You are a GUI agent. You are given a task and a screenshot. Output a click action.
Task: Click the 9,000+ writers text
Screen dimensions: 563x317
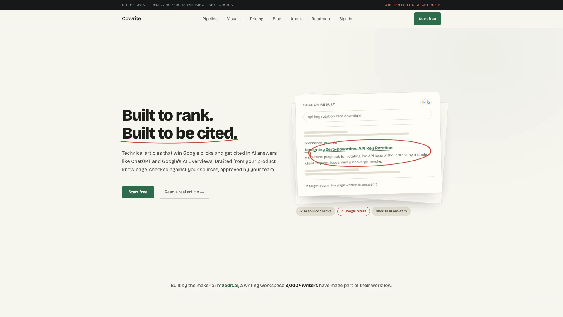(x=301, y=285)
